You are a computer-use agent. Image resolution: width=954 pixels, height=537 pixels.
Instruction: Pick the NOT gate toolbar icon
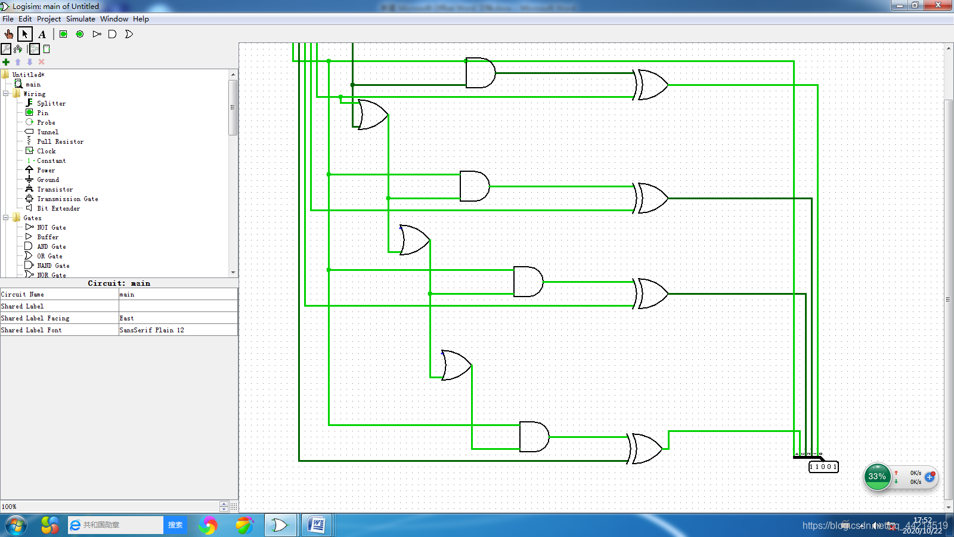[x=97, y=34]
